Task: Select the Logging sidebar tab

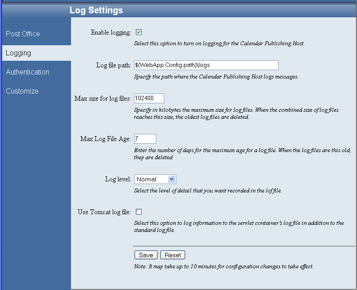Action: [x=19, y=53]
